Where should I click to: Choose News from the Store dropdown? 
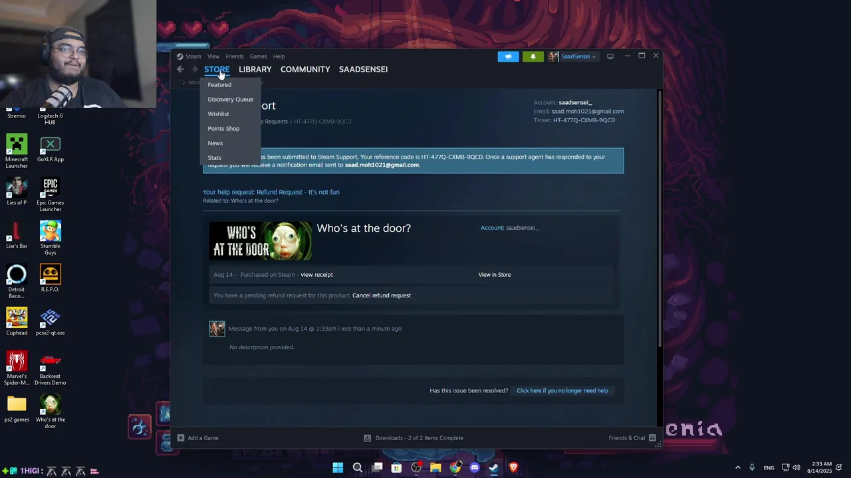(x=215, y=143)
